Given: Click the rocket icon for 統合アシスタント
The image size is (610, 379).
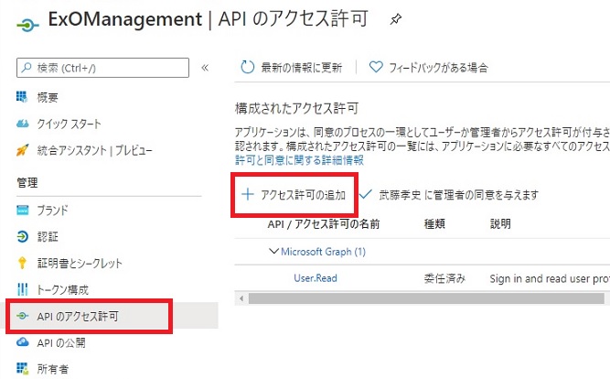Looking at the screenshot, I should pyautogui.click(x=22, y=150).
